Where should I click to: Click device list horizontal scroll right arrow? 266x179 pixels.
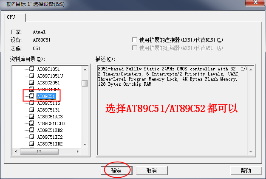(x=77, y=151)
